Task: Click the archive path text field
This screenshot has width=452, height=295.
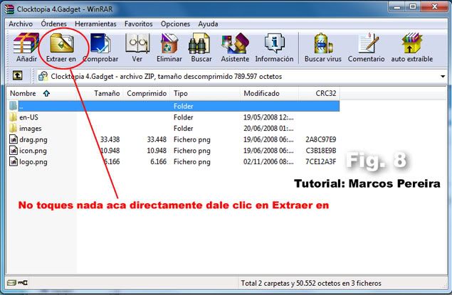Action: (x=241, y=76)
